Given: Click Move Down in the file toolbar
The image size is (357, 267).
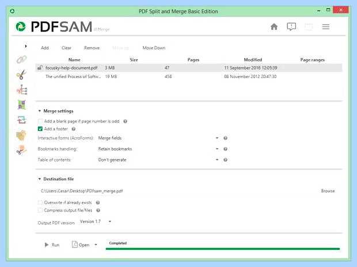Looking at the screenshot, I should [x=154, y=48].
